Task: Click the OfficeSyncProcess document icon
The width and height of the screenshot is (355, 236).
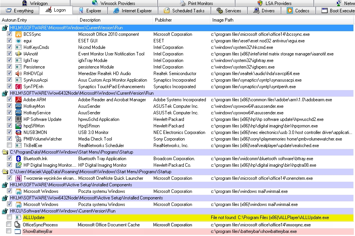Action: click(17, 225)
